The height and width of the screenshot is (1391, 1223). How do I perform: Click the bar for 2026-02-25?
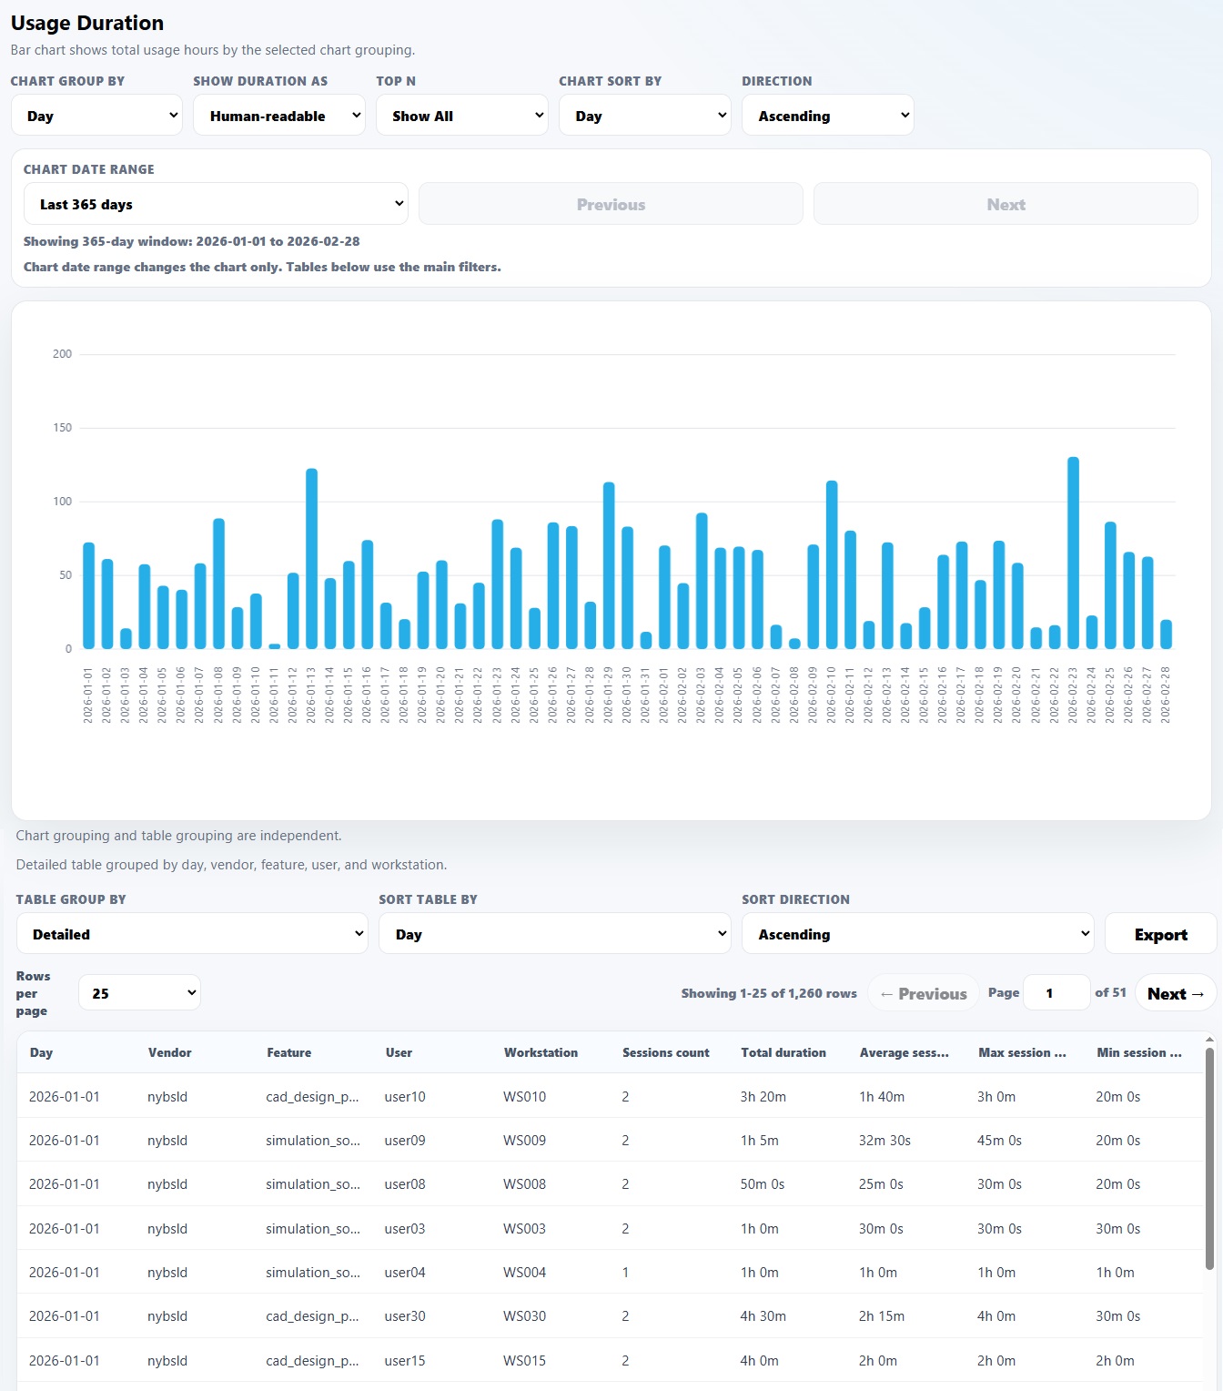click(x=1110, y=585)
